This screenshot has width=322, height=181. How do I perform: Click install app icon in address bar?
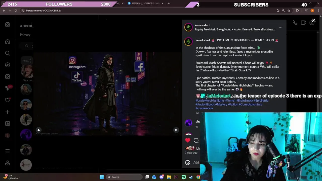tap(278, 11)
